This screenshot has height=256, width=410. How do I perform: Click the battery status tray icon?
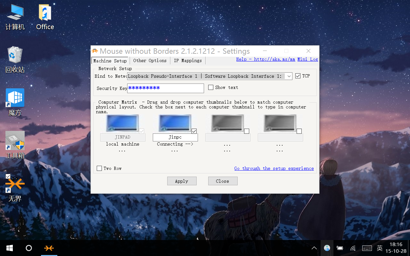coord(340,248)
